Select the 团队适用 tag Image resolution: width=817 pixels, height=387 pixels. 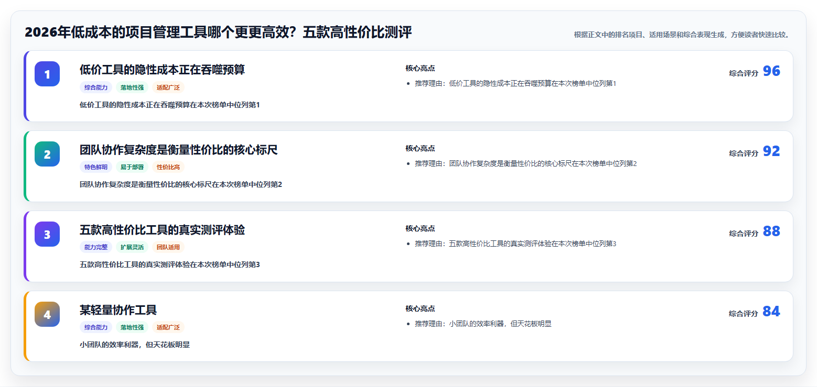(168, 247)
